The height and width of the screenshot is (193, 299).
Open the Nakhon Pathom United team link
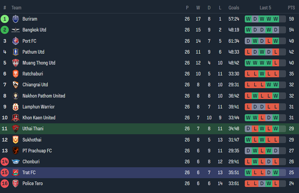point(44,96)
